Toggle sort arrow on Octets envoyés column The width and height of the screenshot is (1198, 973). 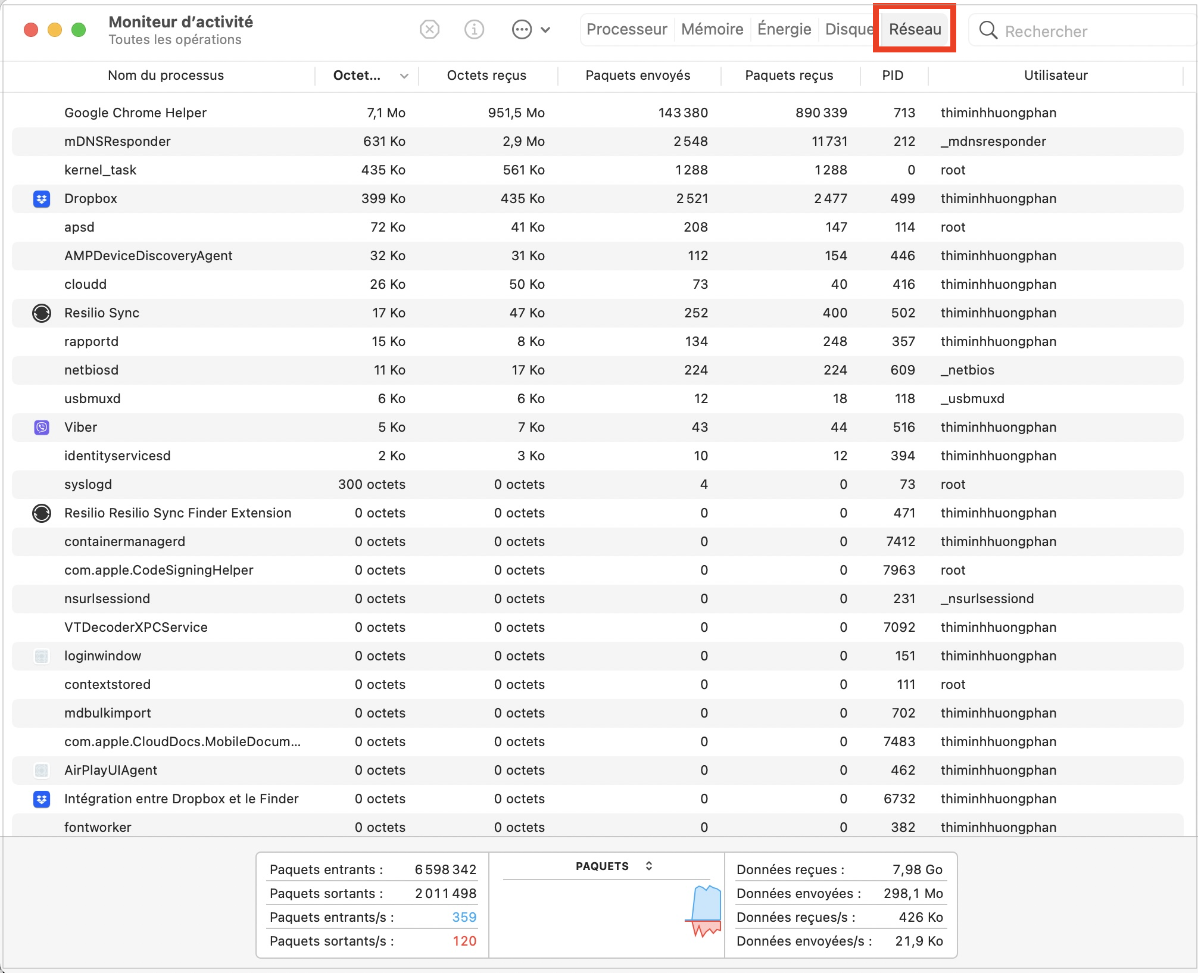404,76
